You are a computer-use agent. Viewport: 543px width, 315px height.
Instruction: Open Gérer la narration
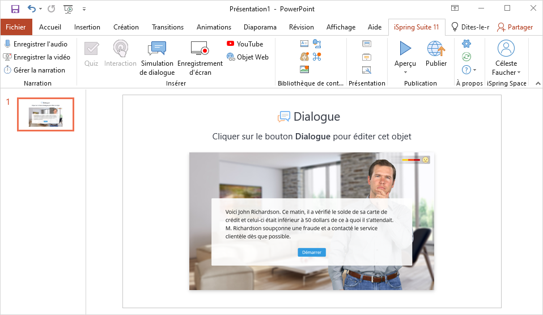[x=35, y=70]
